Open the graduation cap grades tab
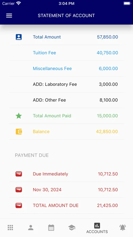The height and width of the screenshot is (237, 133). 72,227
